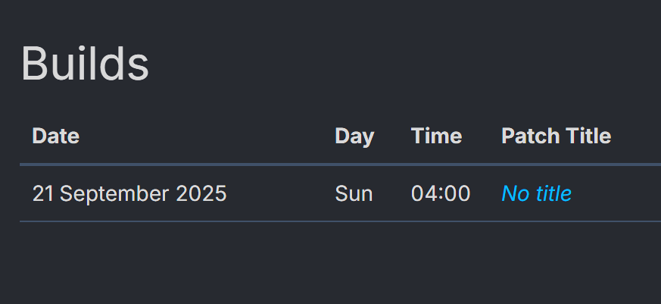
Task: Click the Builds page heading
Action: pyautogui.click(x=85, y=64)
